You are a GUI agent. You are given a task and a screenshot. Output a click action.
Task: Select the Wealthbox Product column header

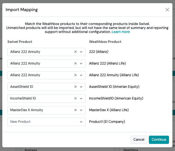105,42
